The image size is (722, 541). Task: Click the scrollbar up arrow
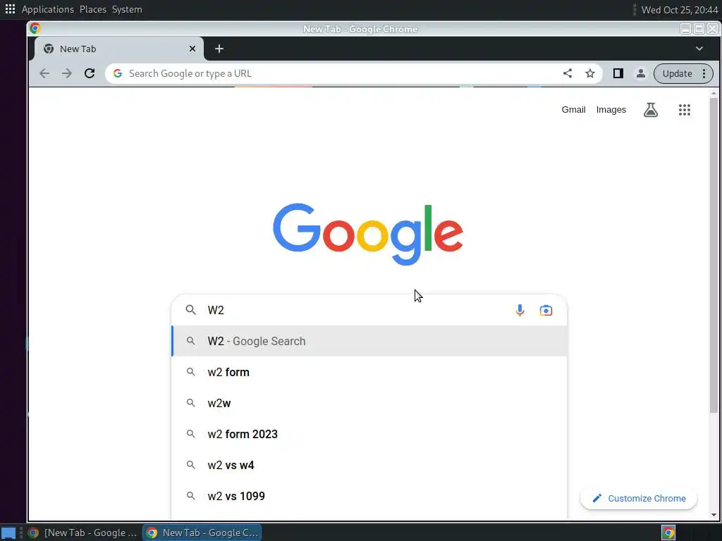[714, 94]
